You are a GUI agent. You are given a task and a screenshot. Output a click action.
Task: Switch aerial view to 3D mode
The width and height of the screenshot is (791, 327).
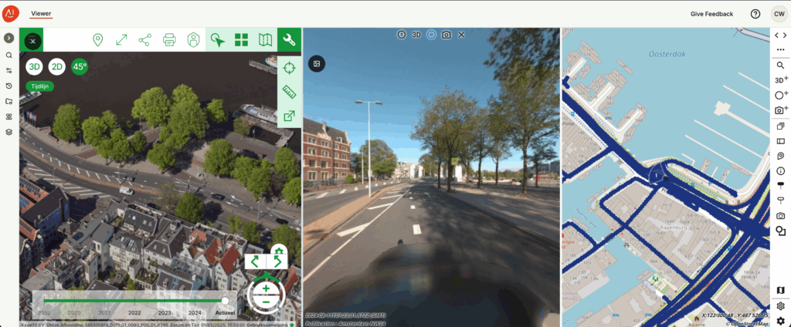[x=35, y=67]
